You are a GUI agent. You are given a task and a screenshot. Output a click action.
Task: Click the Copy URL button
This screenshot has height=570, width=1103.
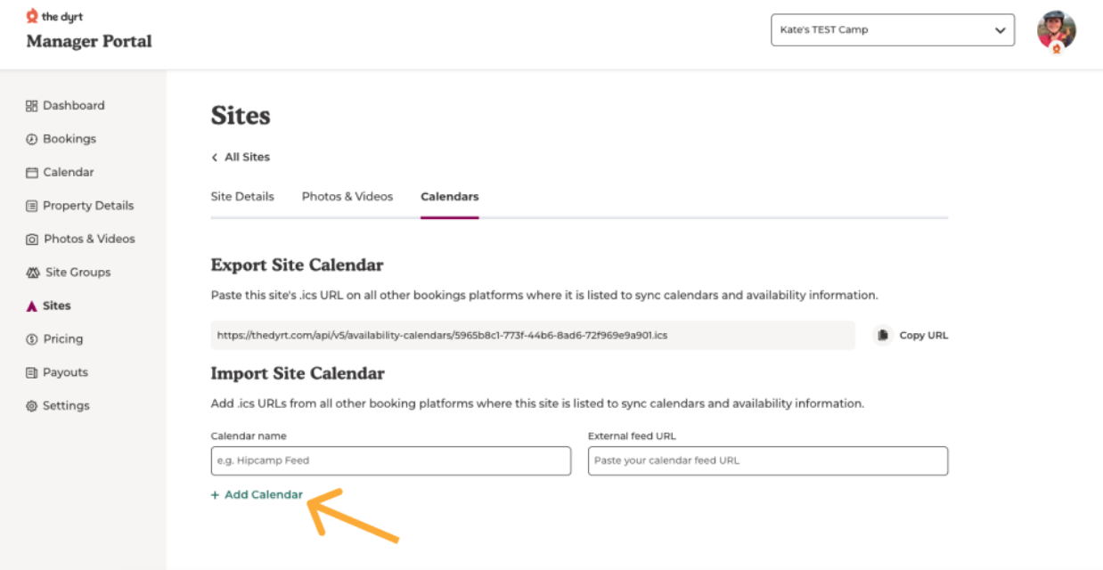click(911, 335)
